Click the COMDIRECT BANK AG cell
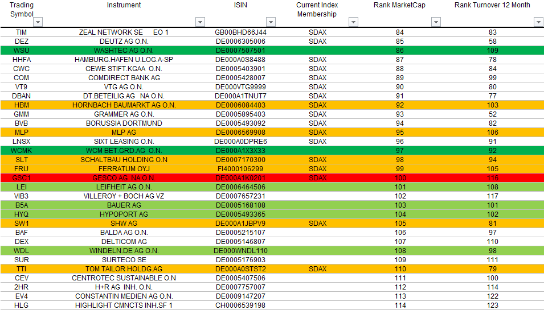 (124, 77)
